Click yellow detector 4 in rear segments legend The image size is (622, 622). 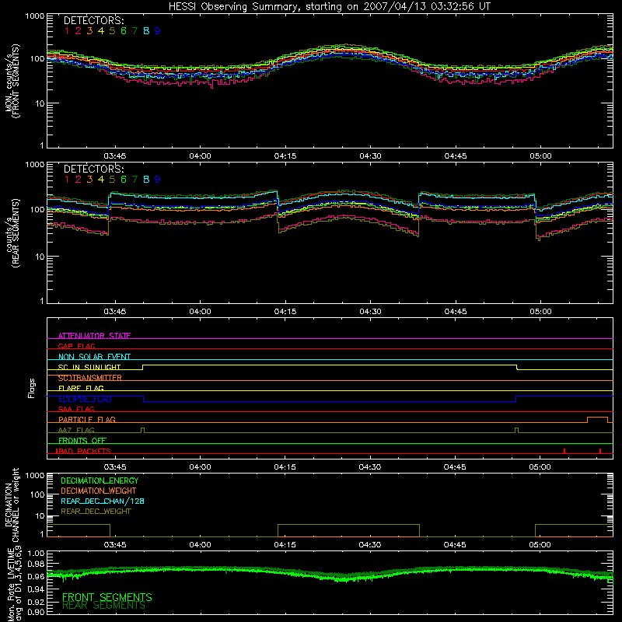click(x=101, y=180)
